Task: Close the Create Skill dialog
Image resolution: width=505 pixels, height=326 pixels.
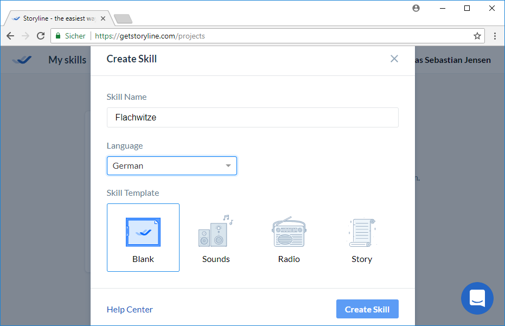Action: pos(394,59)
